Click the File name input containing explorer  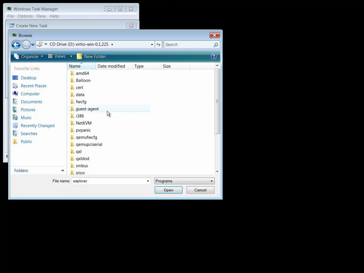click(109, 181)
